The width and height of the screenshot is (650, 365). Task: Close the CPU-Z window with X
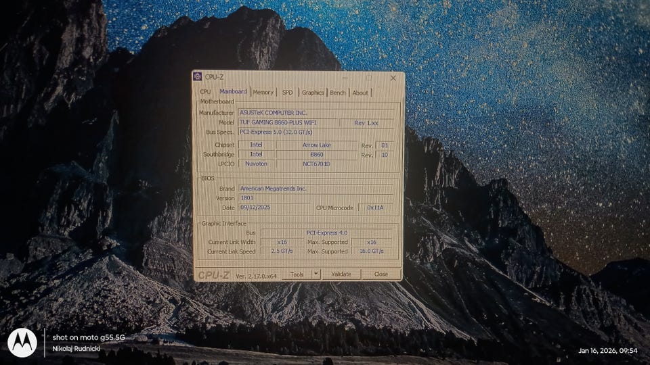[393, 78]
